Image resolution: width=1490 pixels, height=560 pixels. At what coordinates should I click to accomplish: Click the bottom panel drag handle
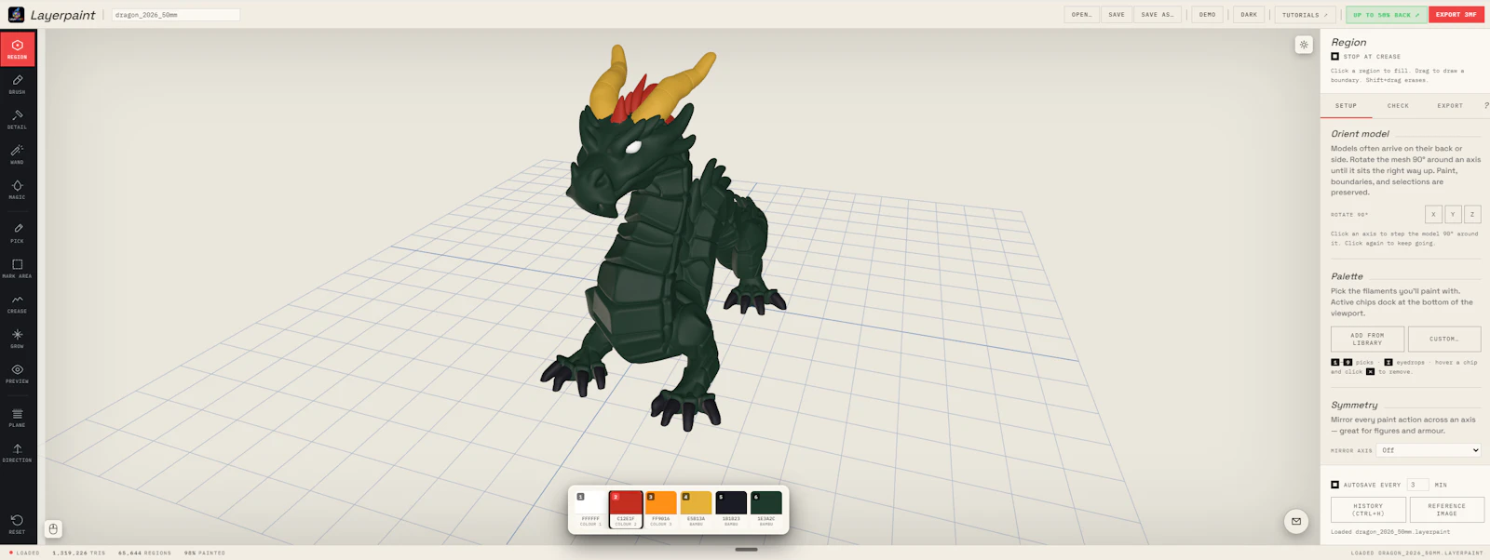coord(746,549)
